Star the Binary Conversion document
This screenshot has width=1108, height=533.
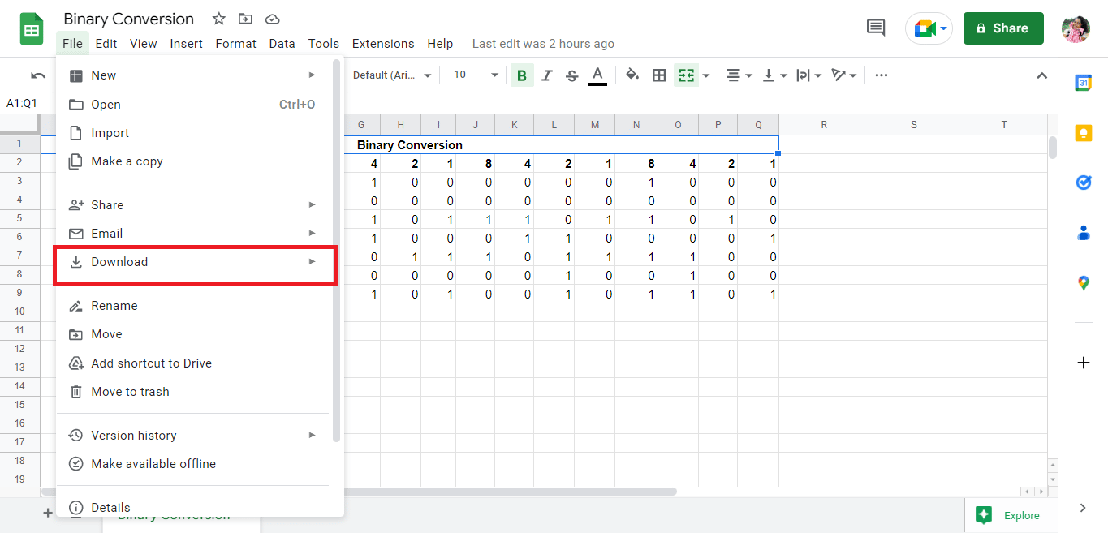point(219,19)
